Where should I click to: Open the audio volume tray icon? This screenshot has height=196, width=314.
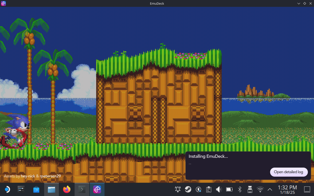pos(219,189)
